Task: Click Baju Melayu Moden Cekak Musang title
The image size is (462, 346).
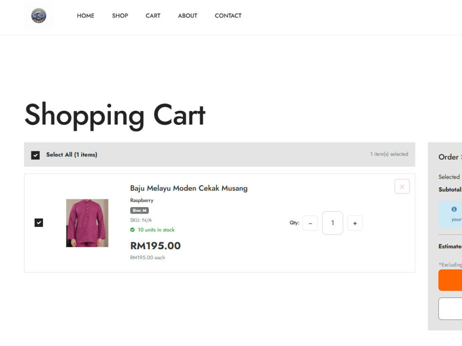Action: tap(189, 188)
